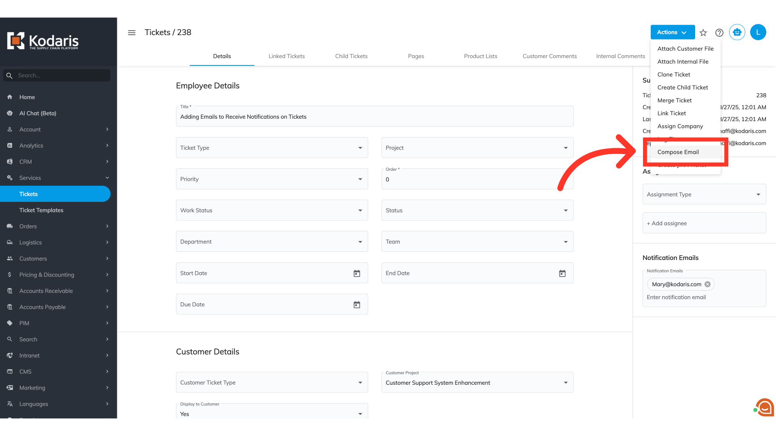The image size is (776, 436).
Task: Open the Ticket Type dropdown
Action: pyautogui.click(x=272, y=148)
